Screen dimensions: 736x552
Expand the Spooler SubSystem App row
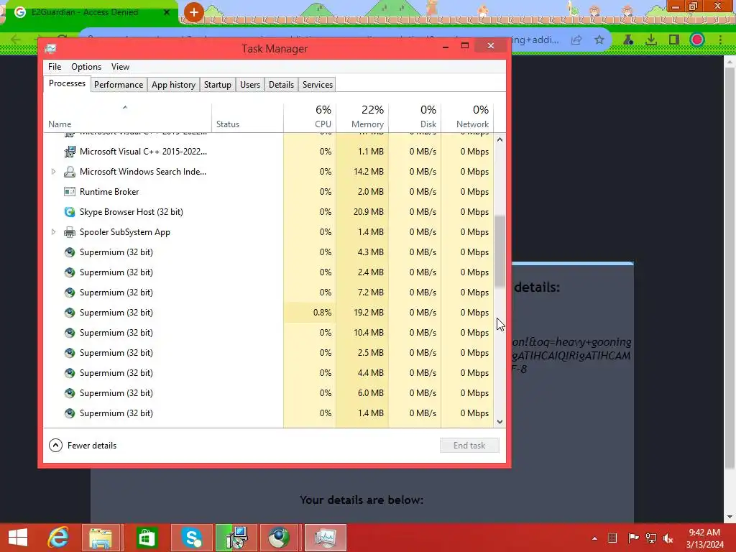pos(53,232)
